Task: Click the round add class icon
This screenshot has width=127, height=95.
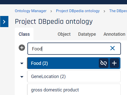Action: (x=22, y=48)
